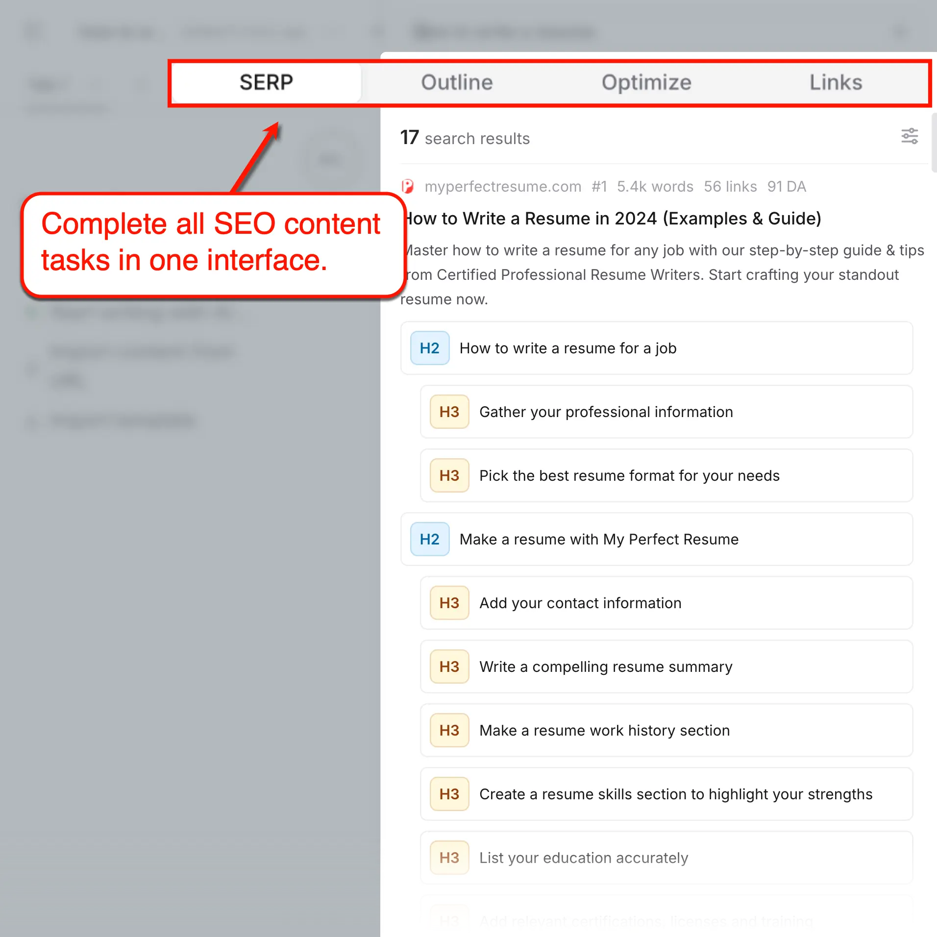
Task: Open the Optimize tab
Action: 646,82
